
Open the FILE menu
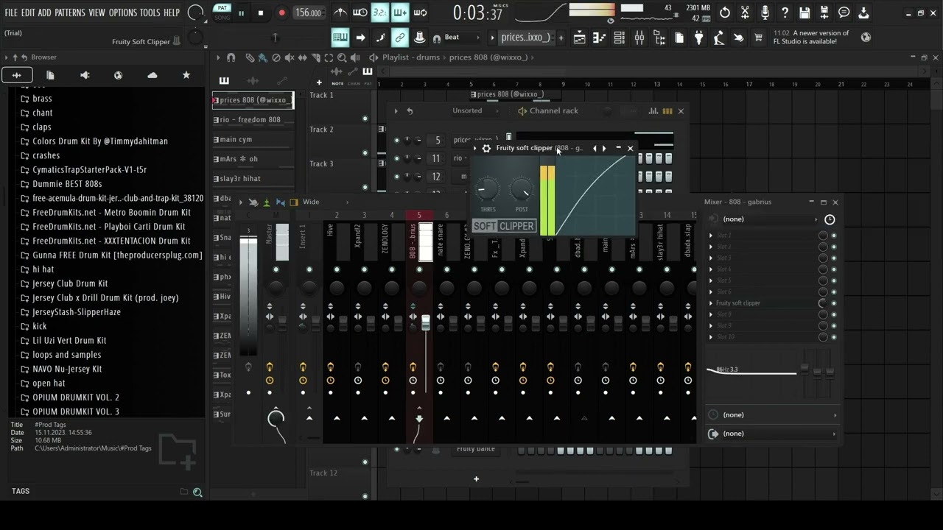point(11,13)
